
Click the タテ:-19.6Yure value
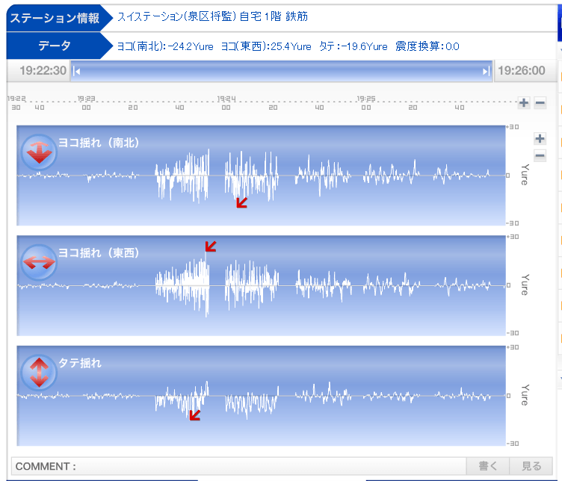coord(353,46)
